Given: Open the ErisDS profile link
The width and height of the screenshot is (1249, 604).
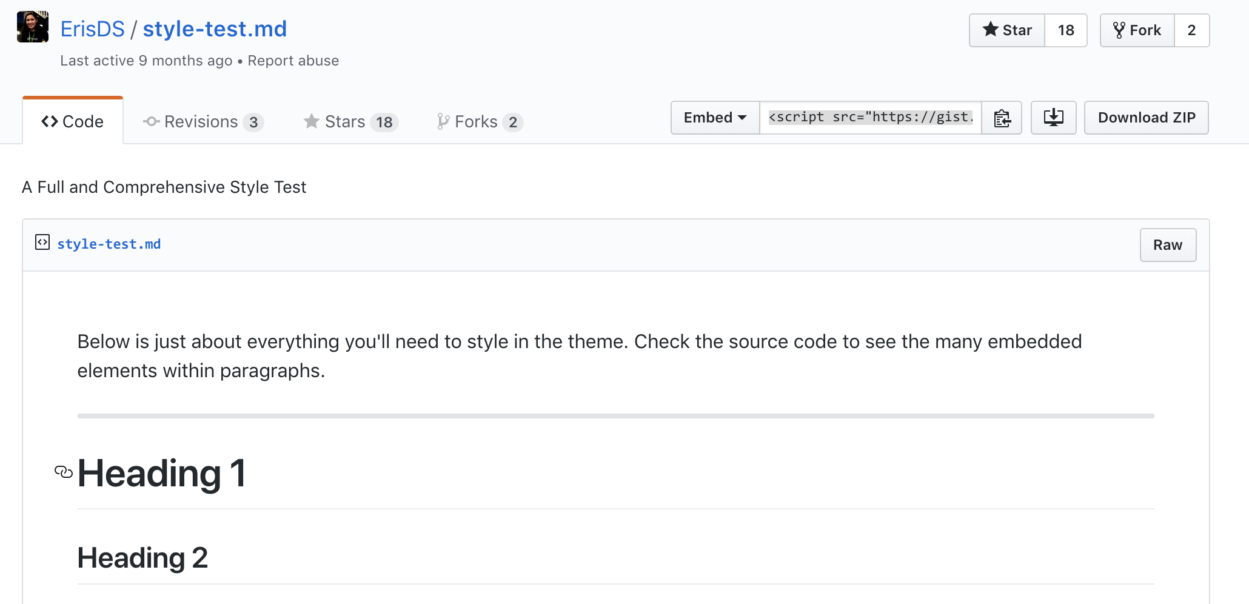Looking at the screenshot, I should (92, 29).
